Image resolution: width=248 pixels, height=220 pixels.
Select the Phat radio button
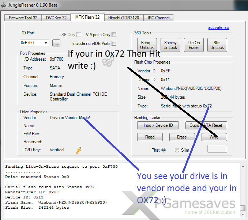[164, 150]
